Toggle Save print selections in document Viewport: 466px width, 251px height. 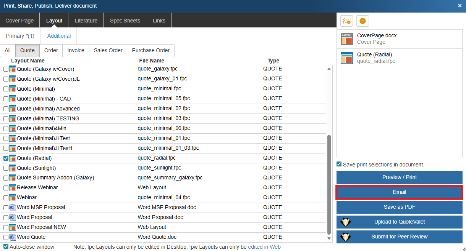[339, 165]
